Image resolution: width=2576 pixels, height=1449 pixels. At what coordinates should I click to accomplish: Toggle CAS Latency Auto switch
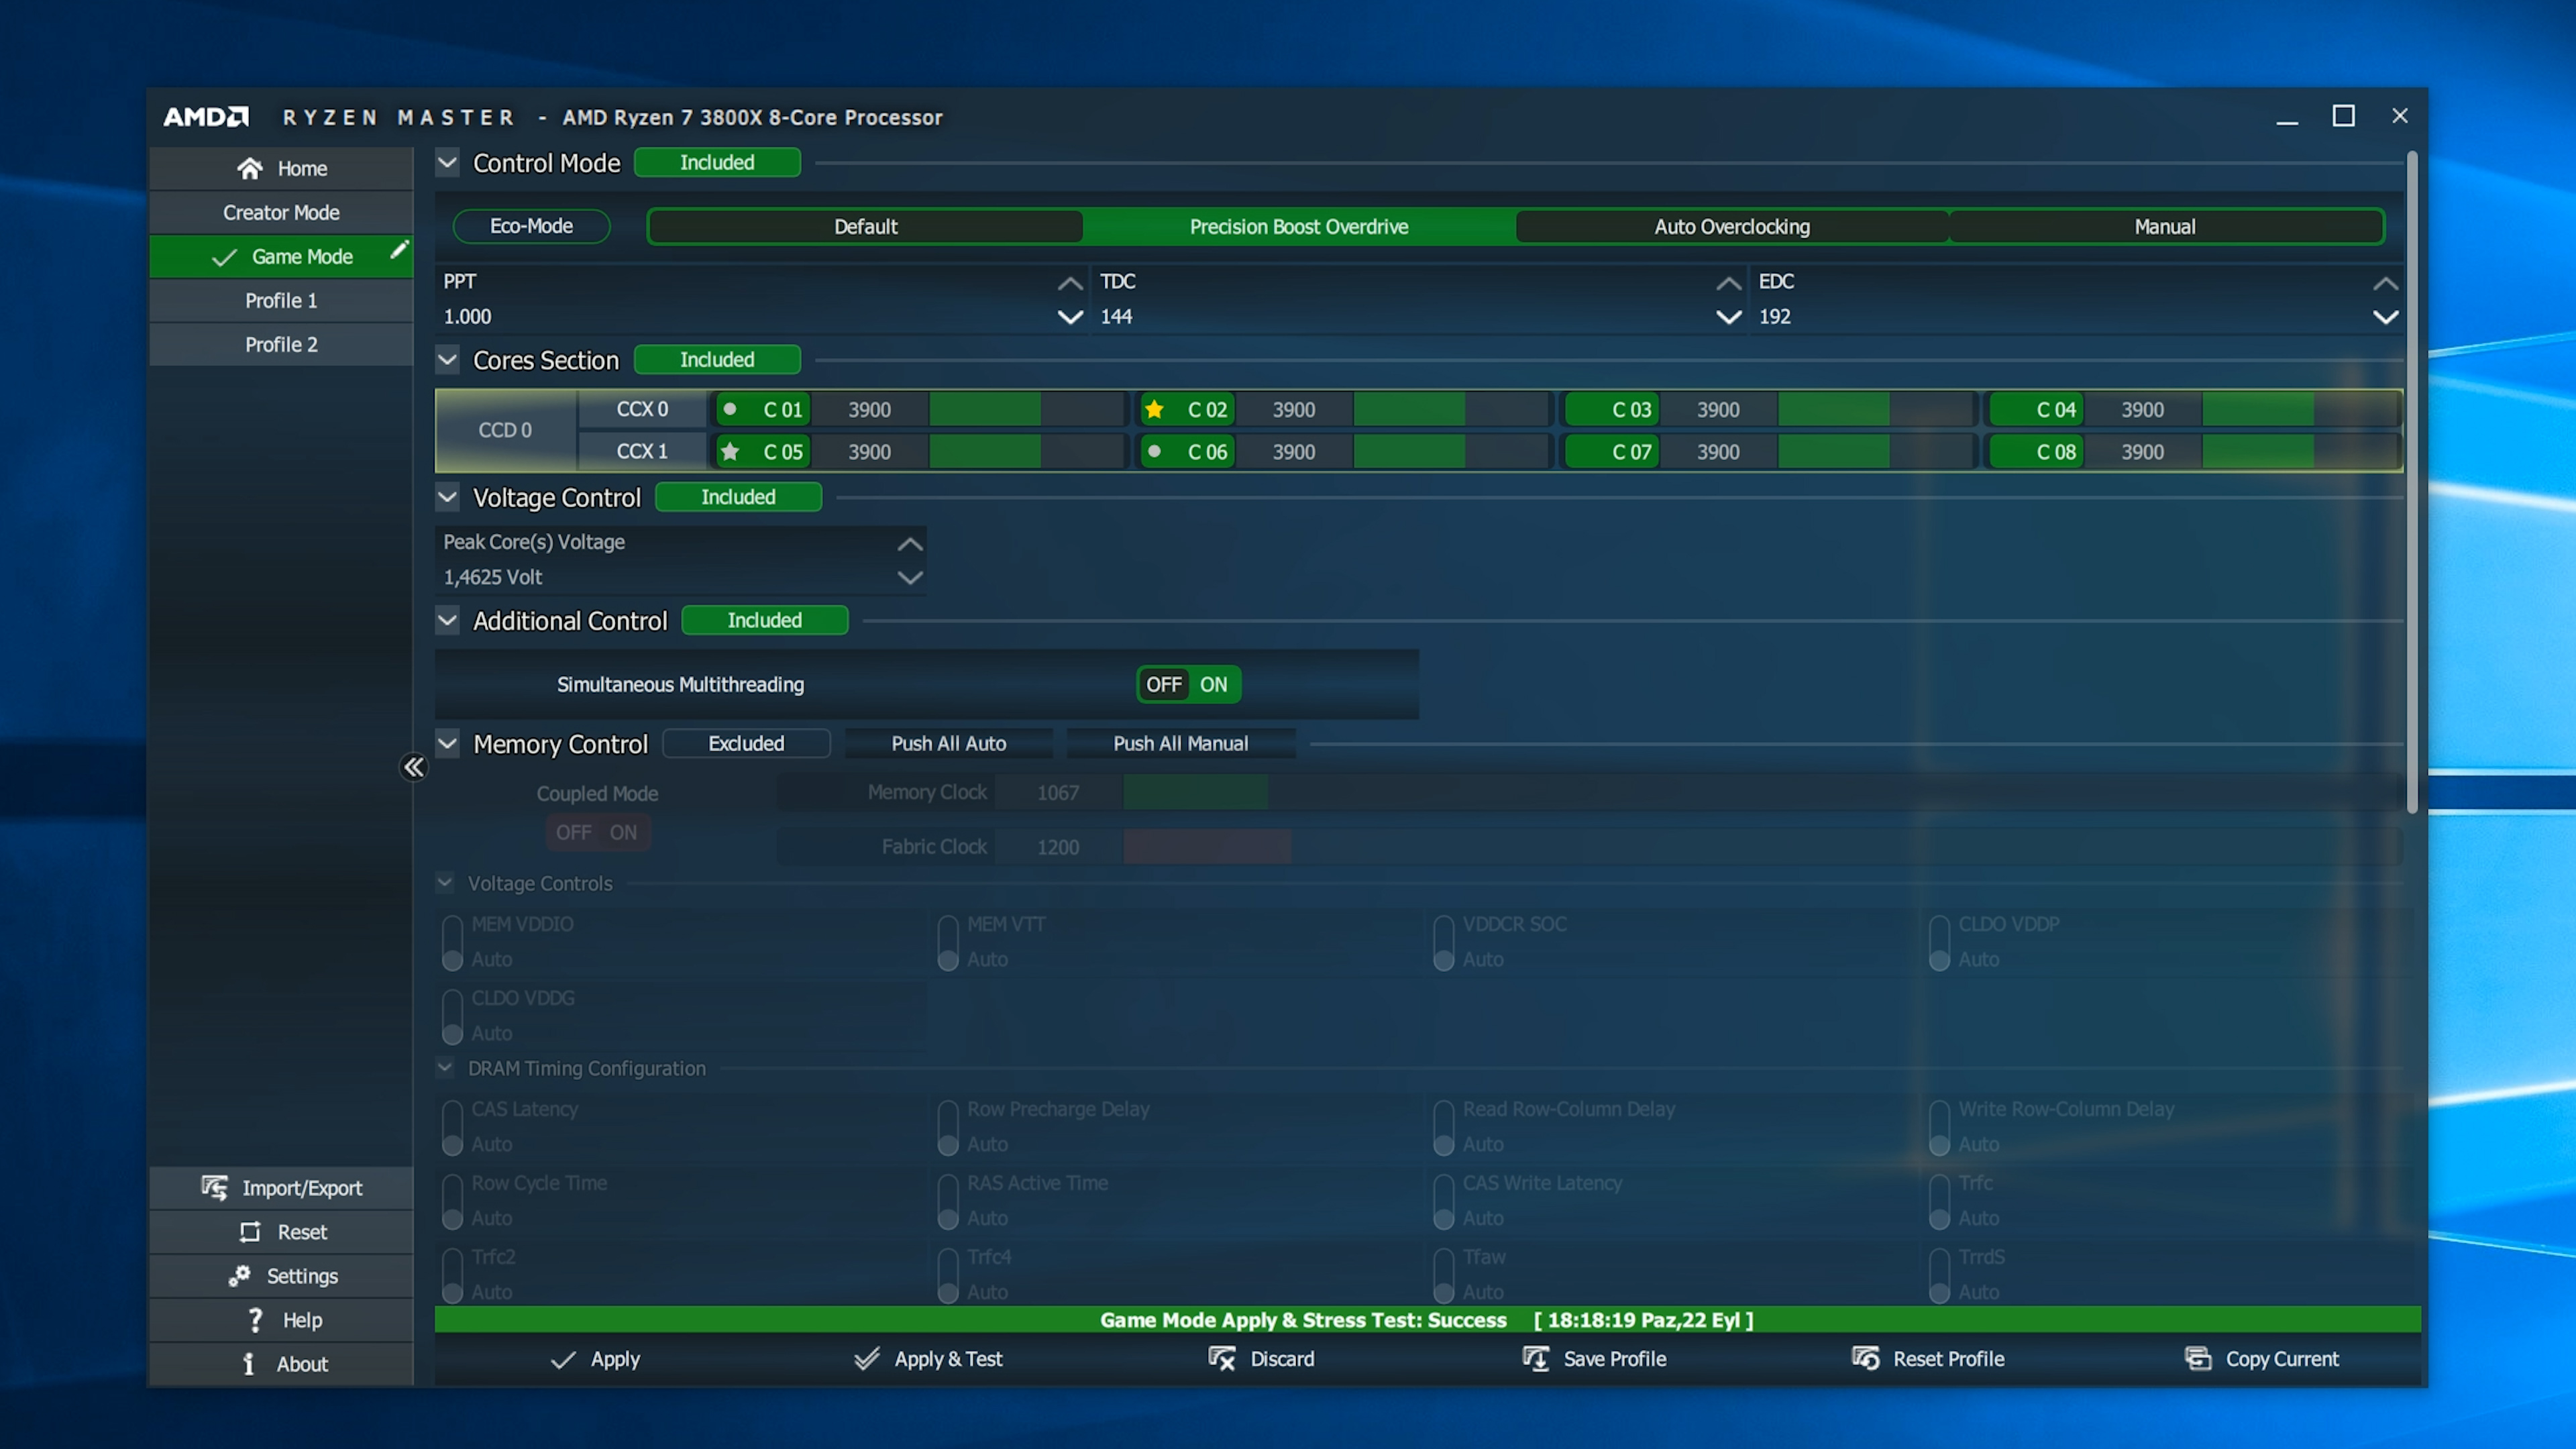[452, 1127]
